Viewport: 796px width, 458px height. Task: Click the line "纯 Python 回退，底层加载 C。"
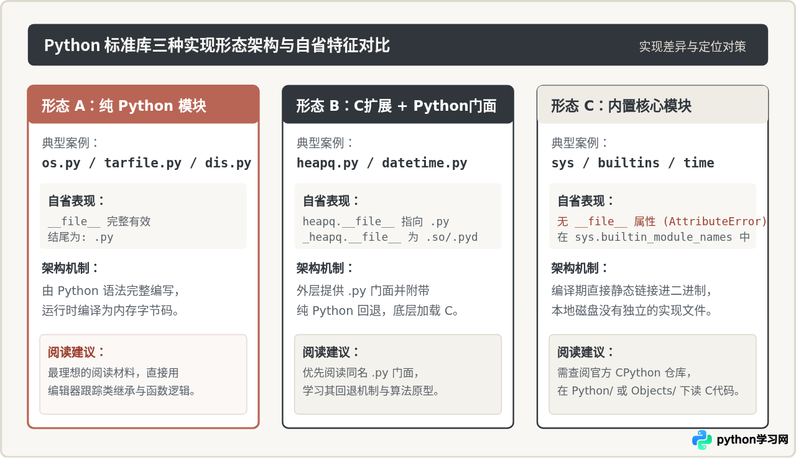click(378, 311)
